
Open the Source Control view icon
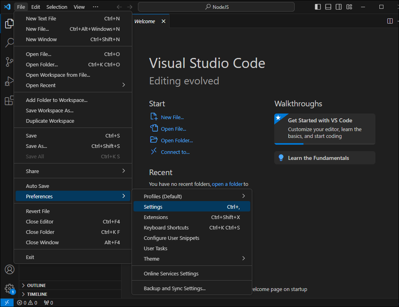pyautogui.click(x=9, y=62)
